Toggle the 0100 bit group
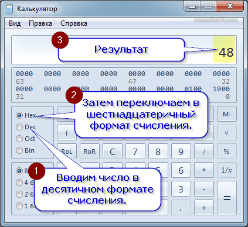Viewport: 248px width, 227px height. tap(193, 89)
